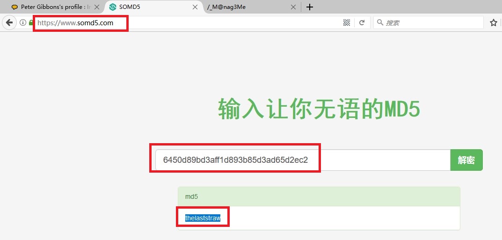Click the 搜索 browser search box
Viewport: 502px width, 240px height.
coord(430,22)
